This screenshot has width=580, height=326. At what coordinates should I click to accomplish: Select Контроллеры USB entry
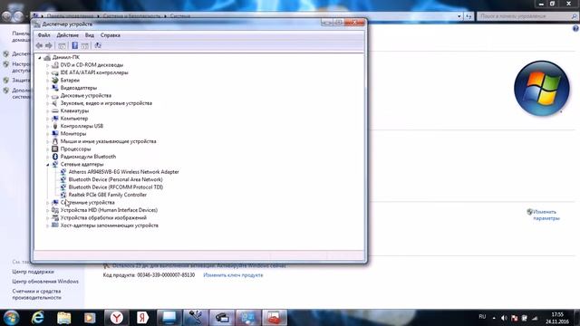pyautogui.click(x=82, y=126)
